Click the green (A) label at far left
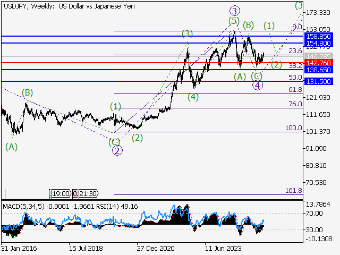The image size is (340, 255). point(12,146)
